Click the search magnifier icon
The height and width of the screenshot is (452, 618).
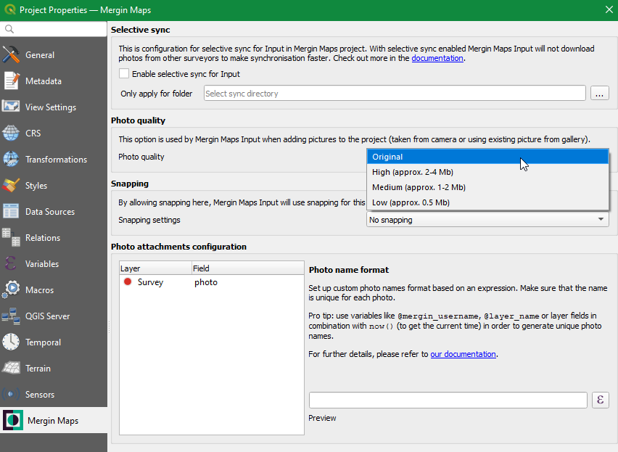coord(9,29)
